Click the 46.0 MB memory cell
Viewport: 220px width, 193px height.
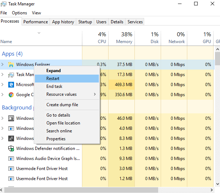tap(122, 118)
